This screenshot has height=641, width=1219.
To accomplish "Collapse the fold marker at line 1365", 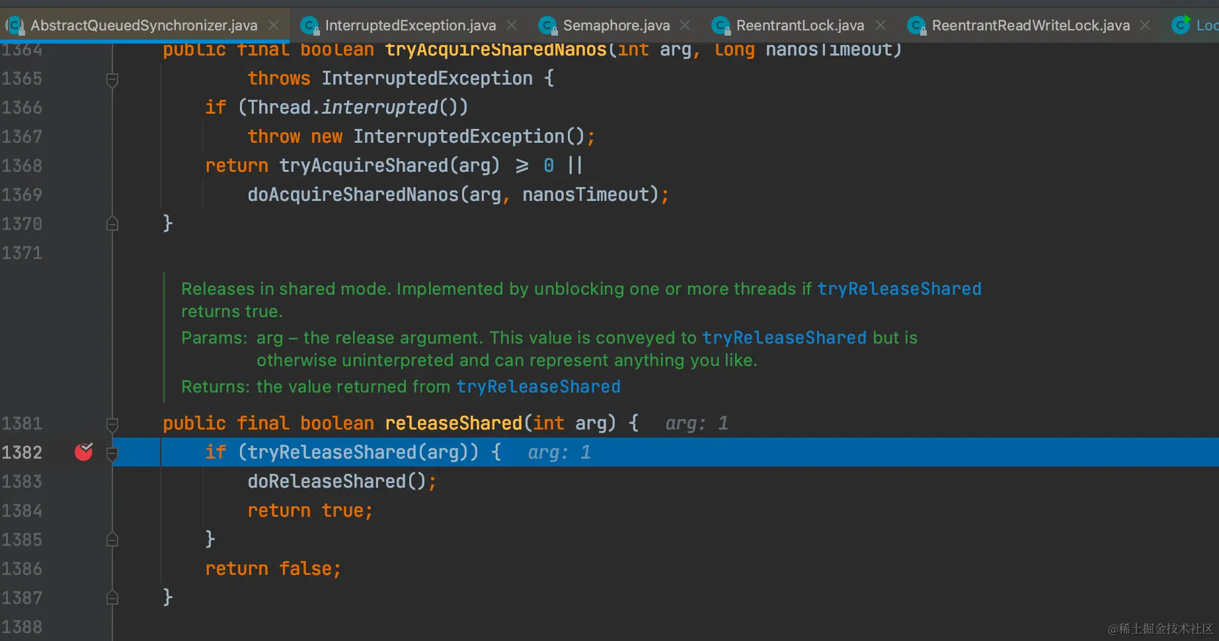I will point(112,80).
